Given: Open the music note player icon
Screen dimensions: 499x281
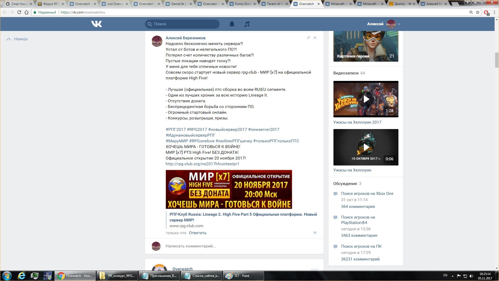Looking at the screenshot, I should [x=247, y=24].
